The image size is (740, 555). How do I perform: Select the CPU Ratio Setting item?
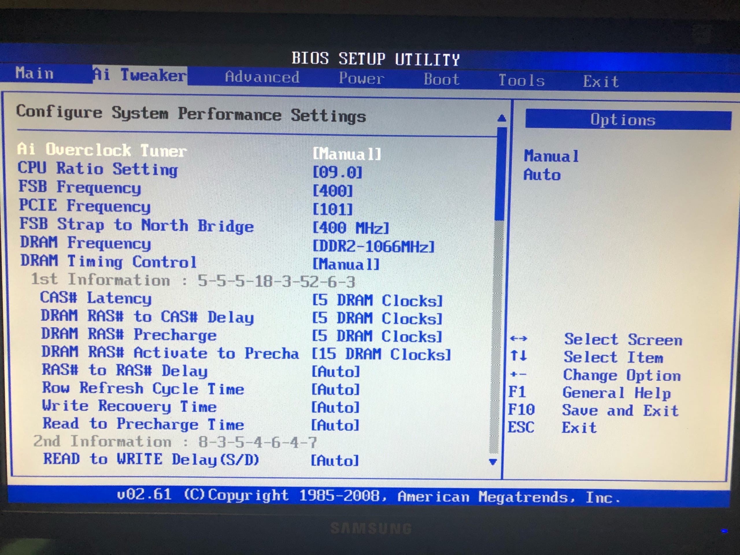point(98,169)
